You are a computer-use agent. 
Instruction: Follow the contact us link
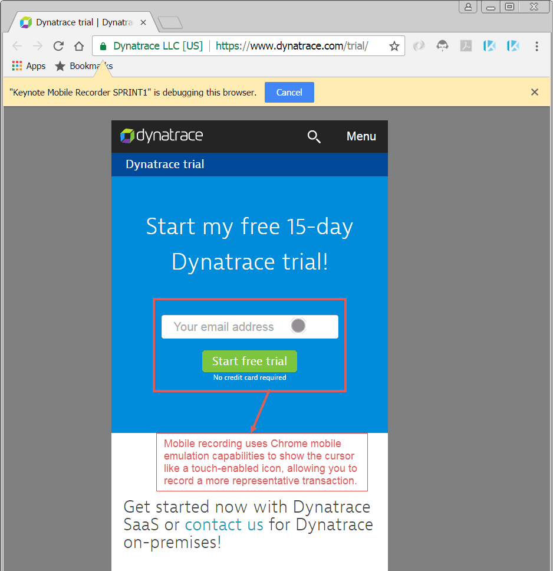click(224, 525)
